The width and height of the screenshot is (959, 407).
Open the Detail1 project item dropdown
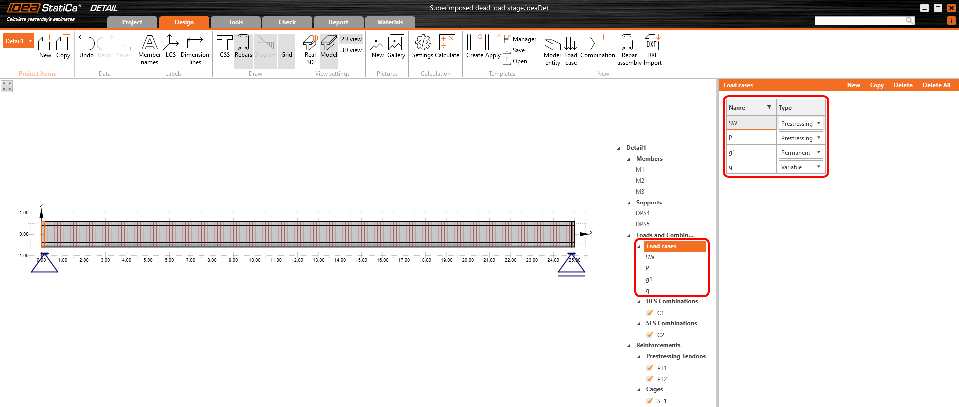pos(30,41)
